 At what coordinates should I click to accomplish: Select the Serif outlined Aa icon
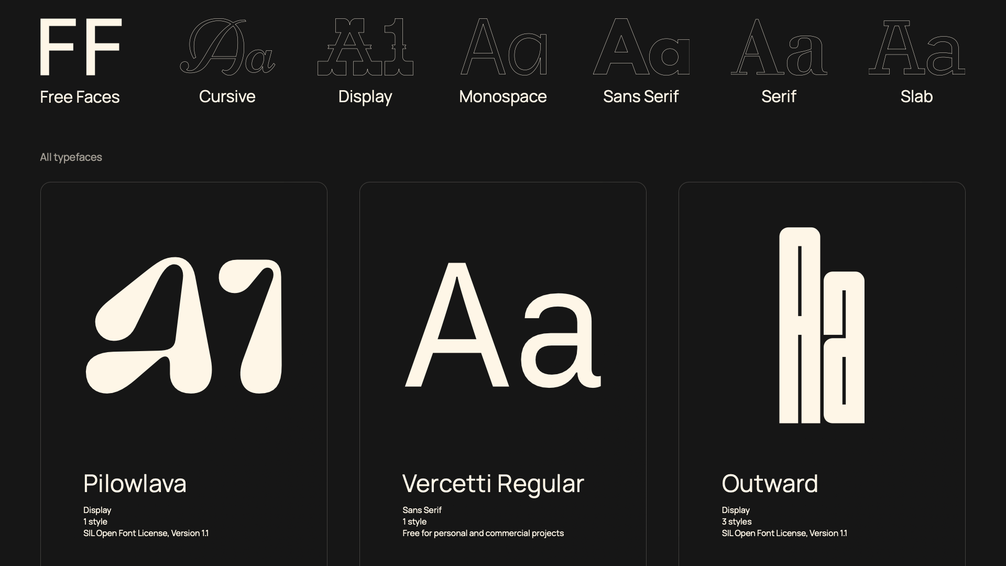779,47
